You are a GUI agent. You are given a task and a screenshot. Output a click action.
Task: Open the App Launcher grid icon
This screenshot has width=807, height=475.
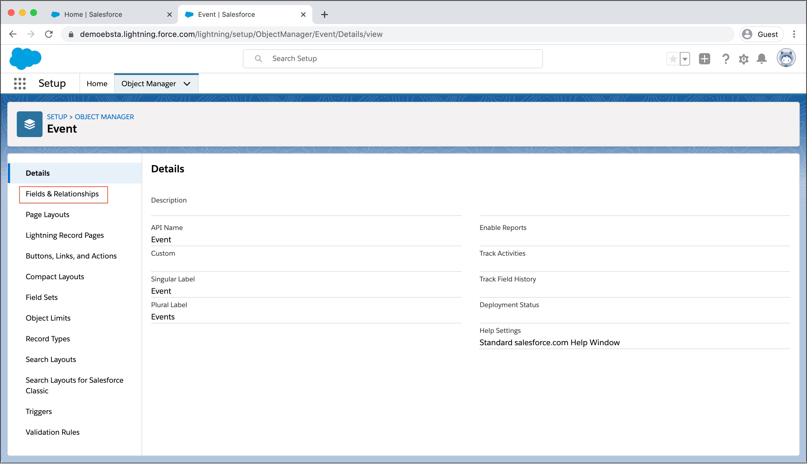click(20, 84)
